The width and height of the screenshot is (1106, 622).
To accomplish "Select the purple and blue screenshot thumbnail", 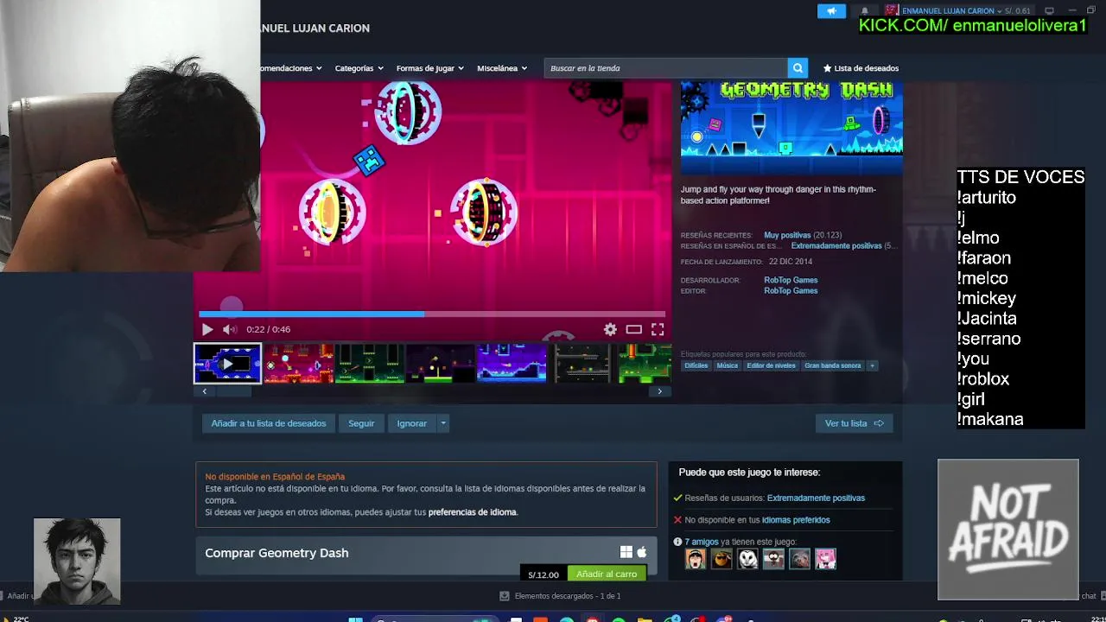I will point(512,364).
